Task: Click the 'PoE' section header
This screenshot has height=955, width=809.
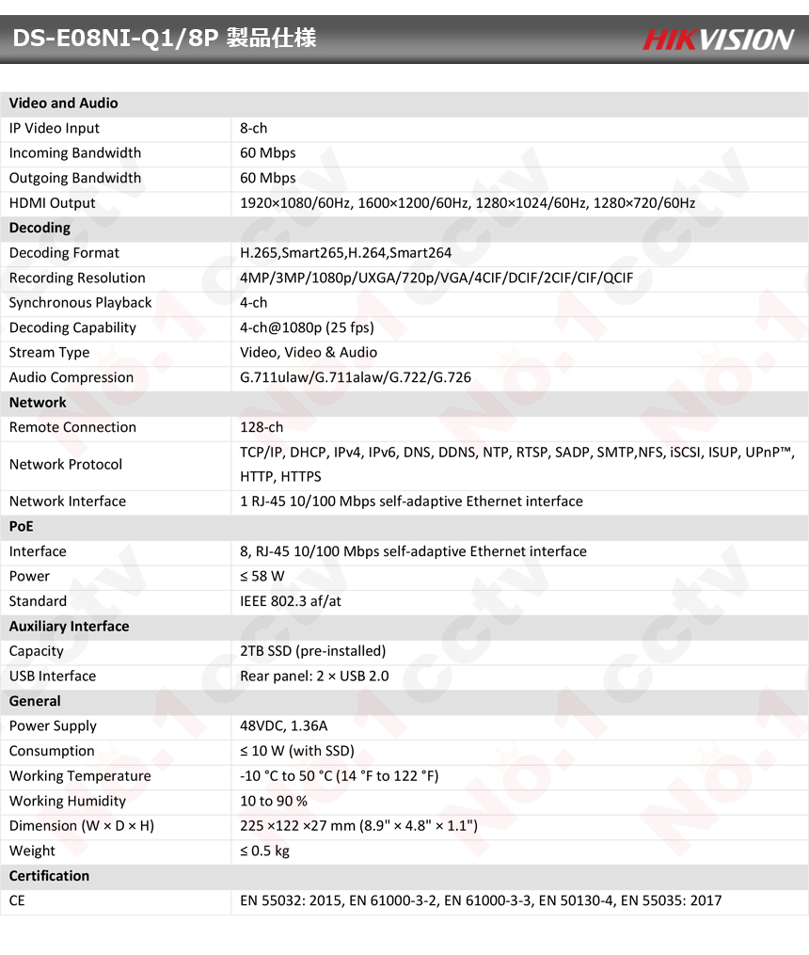Action: tap(22, 527)
